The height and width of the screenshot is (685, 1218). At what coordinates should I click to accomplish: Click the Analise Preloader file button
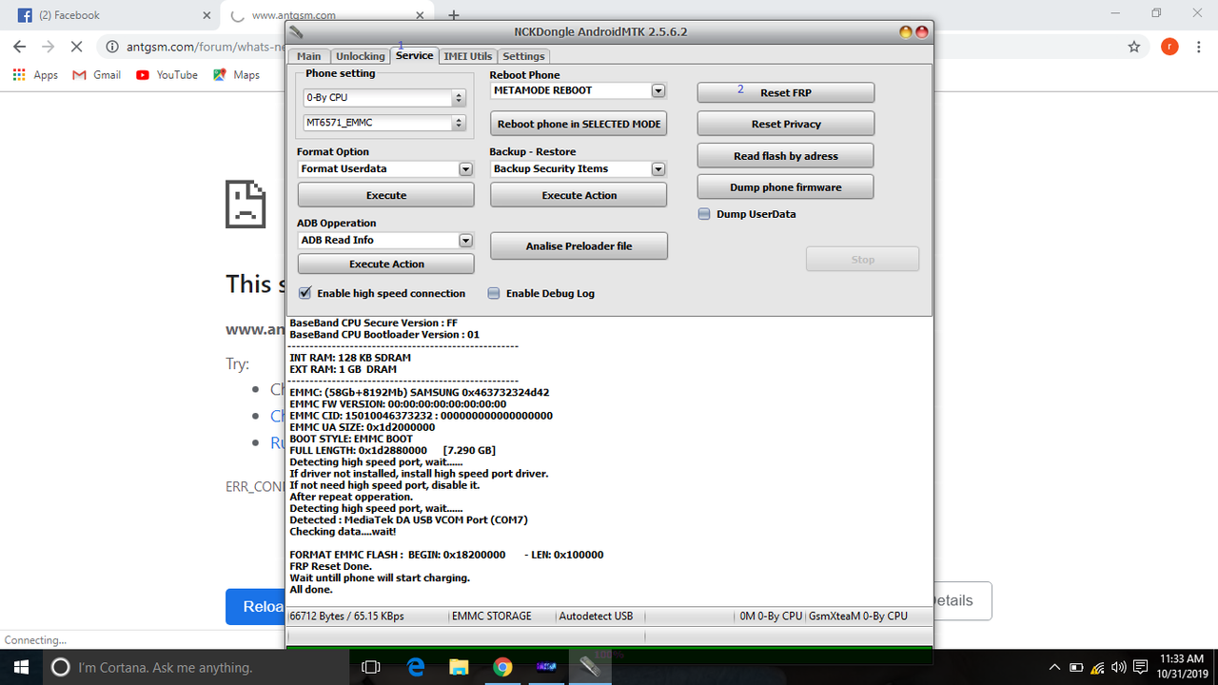[x=579, y=245]
